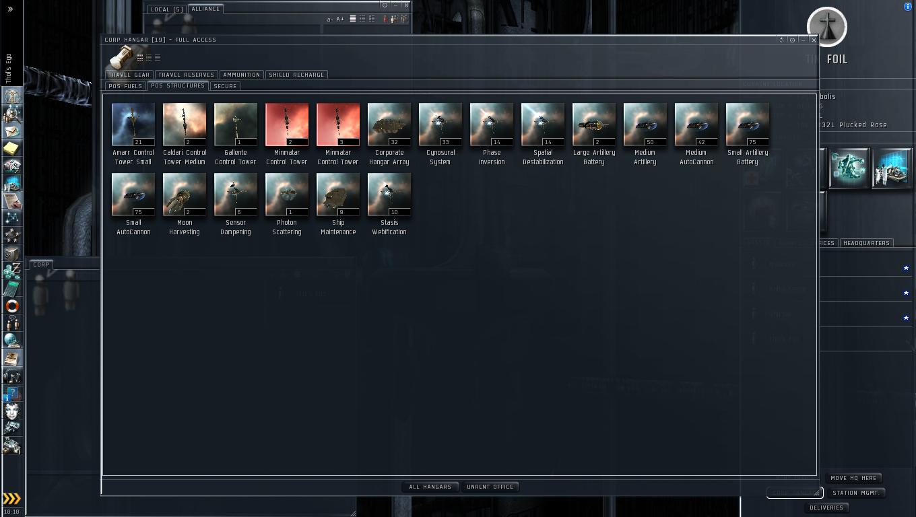
Task: Switch hangar to icon grid view
Action: tap(140, 57)
